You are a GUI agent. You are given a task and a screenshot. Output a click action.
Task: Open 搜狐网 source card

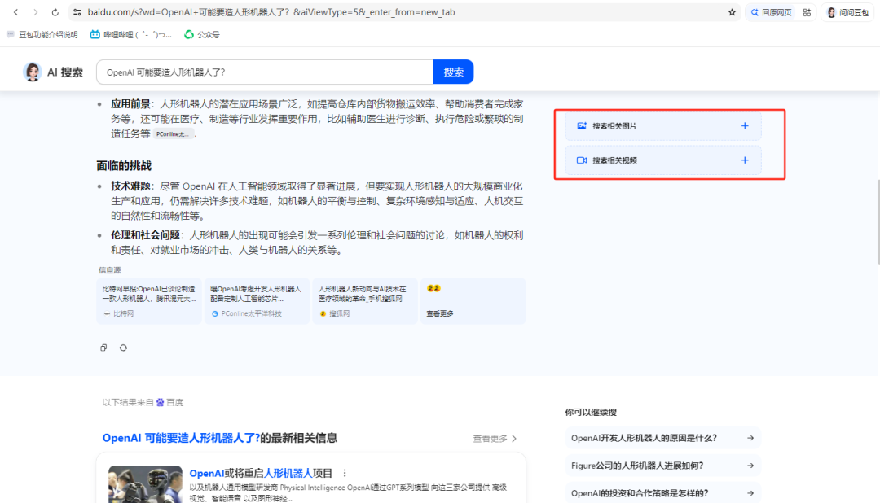click(365, 301)
